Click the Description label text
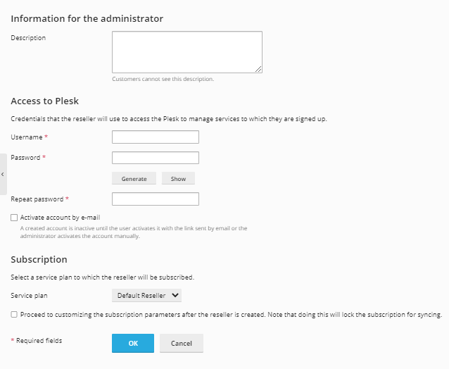The image size is (449, 369). (x=28, y=38)
